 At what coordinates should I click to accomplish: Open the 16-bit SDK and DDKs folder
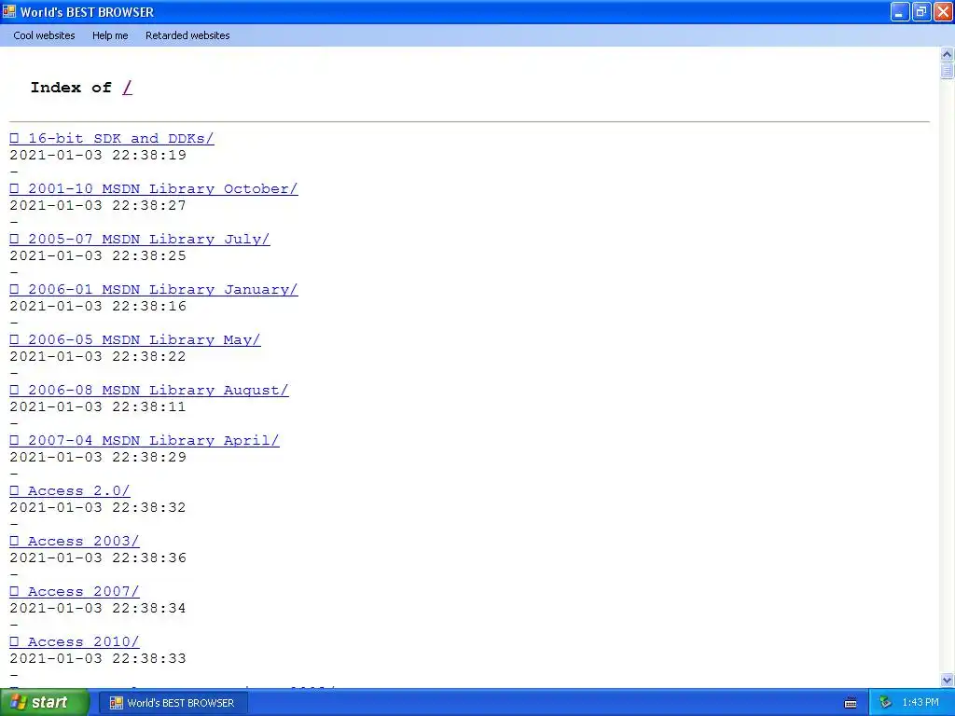coord(112,138)
